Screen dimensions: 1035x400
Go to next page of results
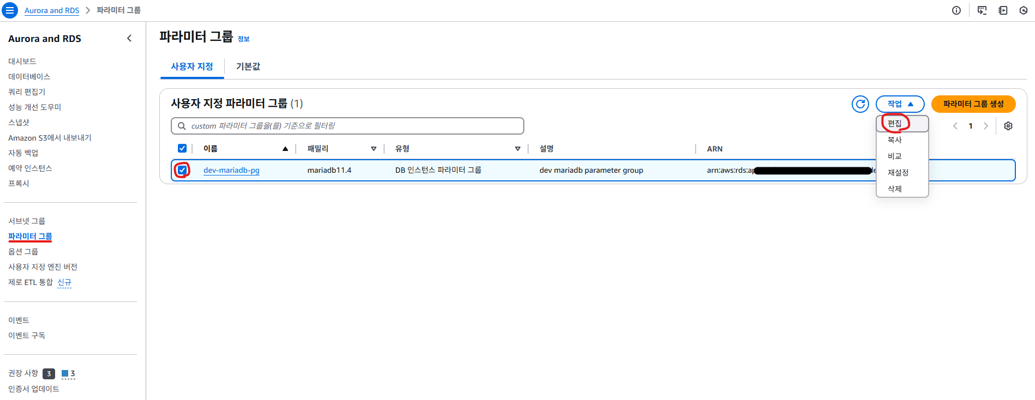tap(986, 126)
